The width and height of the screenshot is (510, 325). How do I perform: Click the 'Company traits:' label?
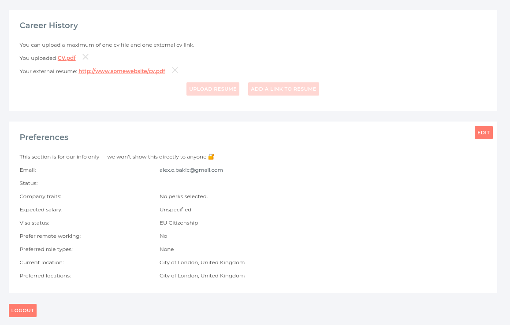pos(40,196)
